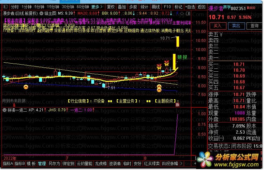
Task: Open the 复权 adjustment menu
Action: click(x=111, y=7)
